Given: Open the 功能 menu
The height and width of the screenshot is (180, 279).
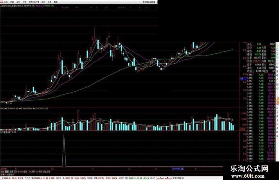Looking at the screenshot, I should click(x=12, y=2).
